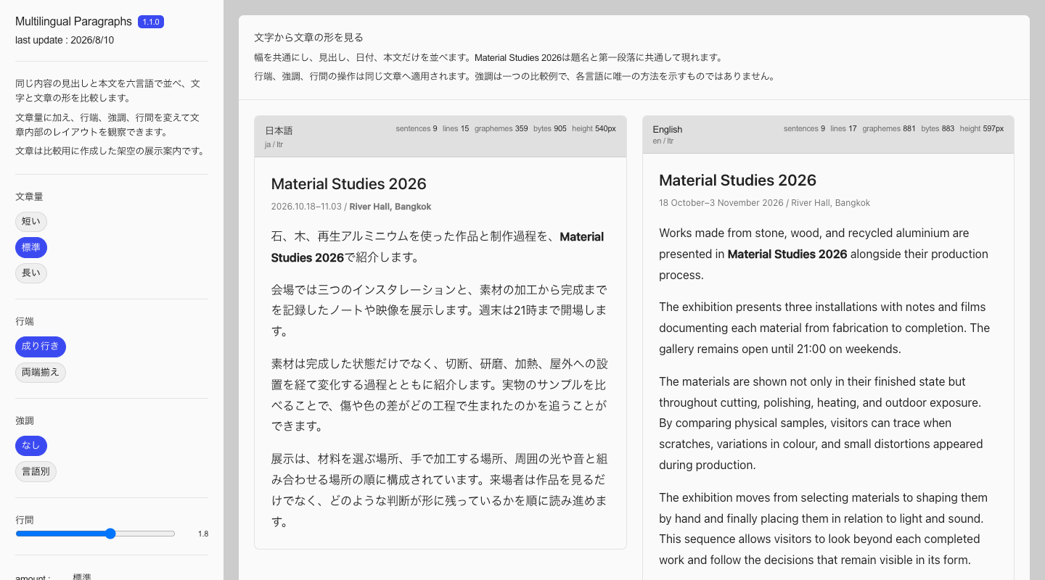Click the graphemes 359 statistic
This screenshot has width=1045, height=580.
(x=501, y=128)
